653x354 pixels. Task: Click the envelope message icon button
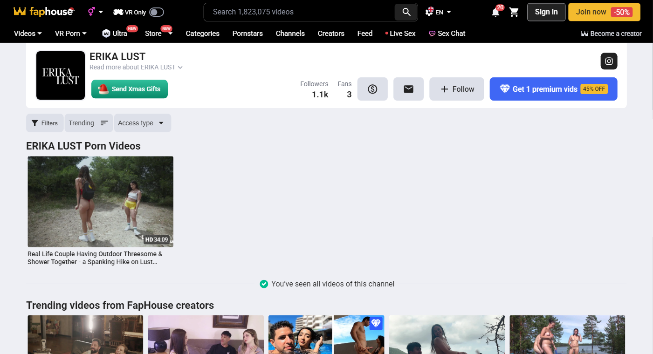pos(408,89)
